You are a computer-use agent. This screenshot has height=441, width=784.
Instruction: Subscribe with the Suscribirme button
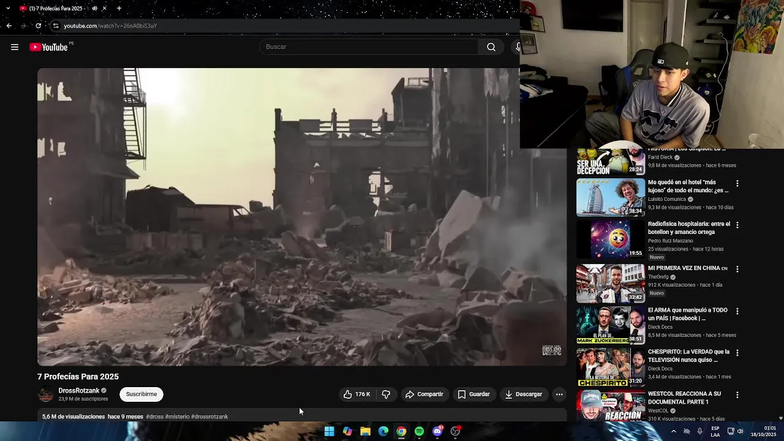pyautogui.click(x=141, y=394)
